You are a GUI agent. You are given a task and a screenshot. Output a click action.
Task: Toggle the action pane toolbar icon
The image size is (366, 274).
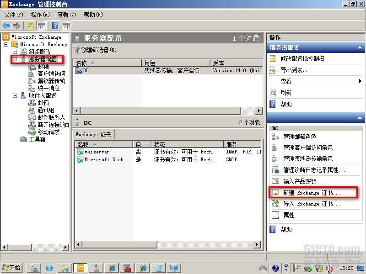pyautogui.click(x=66, y=26)
